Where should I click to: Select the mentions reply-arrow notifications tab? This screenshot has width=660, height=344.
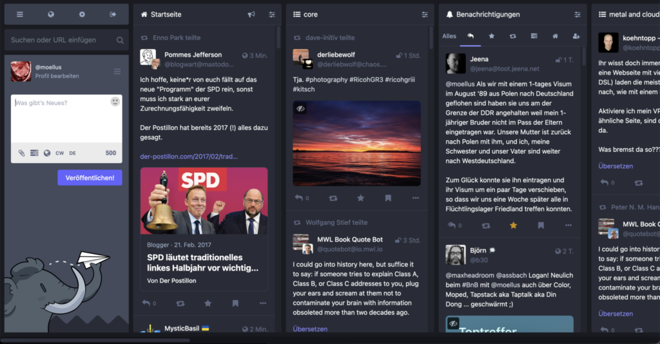[x=471, y=36]
